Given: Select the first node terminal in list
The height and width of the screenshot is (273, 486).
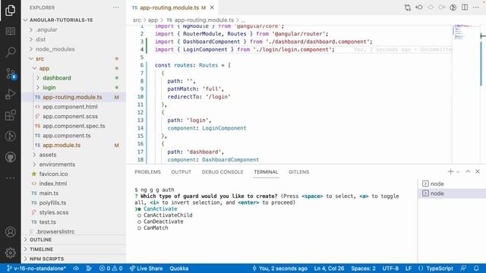Looking at the screenshot, I should click(452, 184).
